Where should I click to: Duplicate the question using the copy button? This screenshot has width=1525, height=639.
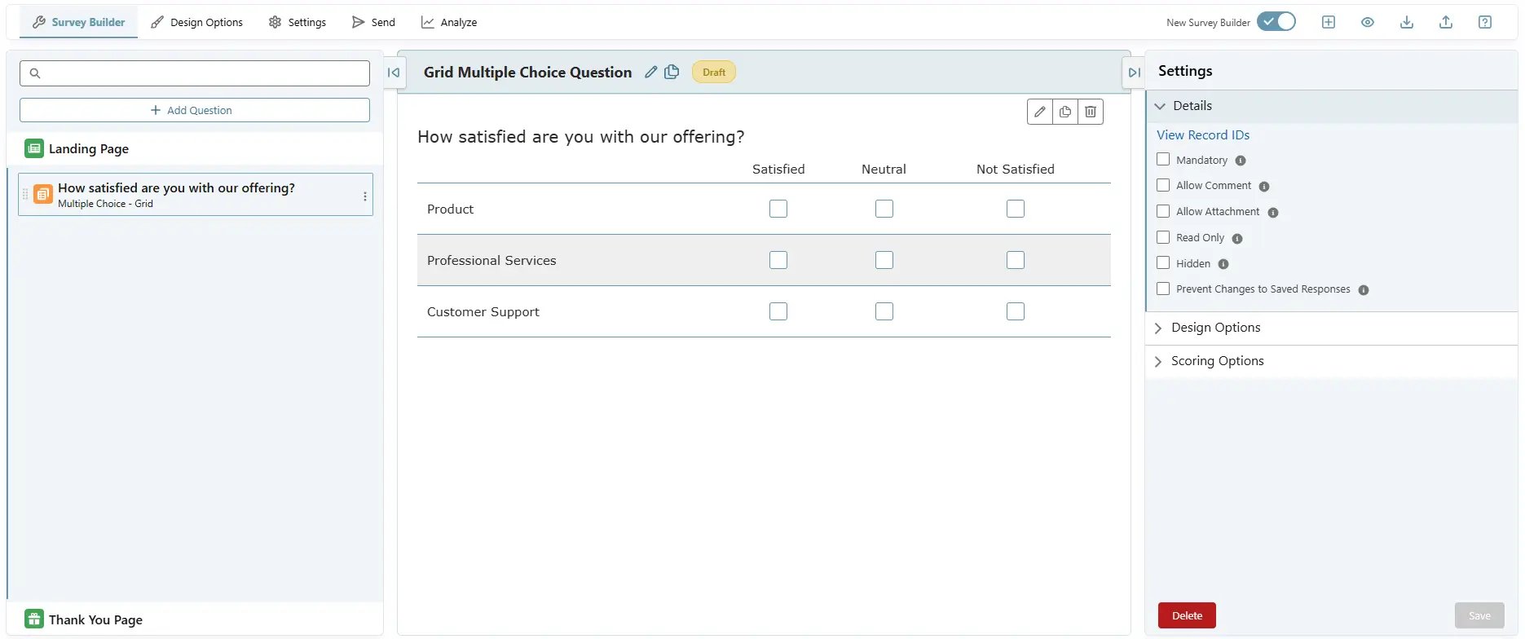click(1065, 112)
